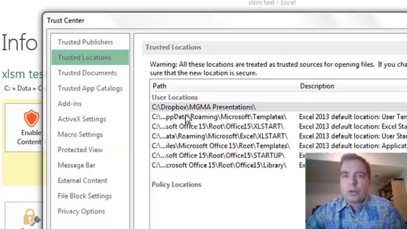Go to Add-ins settings
Viewport: 407px width, 229px height.
click(70, 103)
